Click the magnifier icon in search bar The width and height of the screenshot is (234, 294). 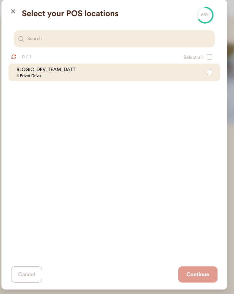tap(21, 39)
